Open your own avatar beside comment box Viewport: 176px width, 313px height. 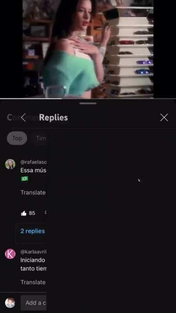pyautogui.click(x=10, y=302)
